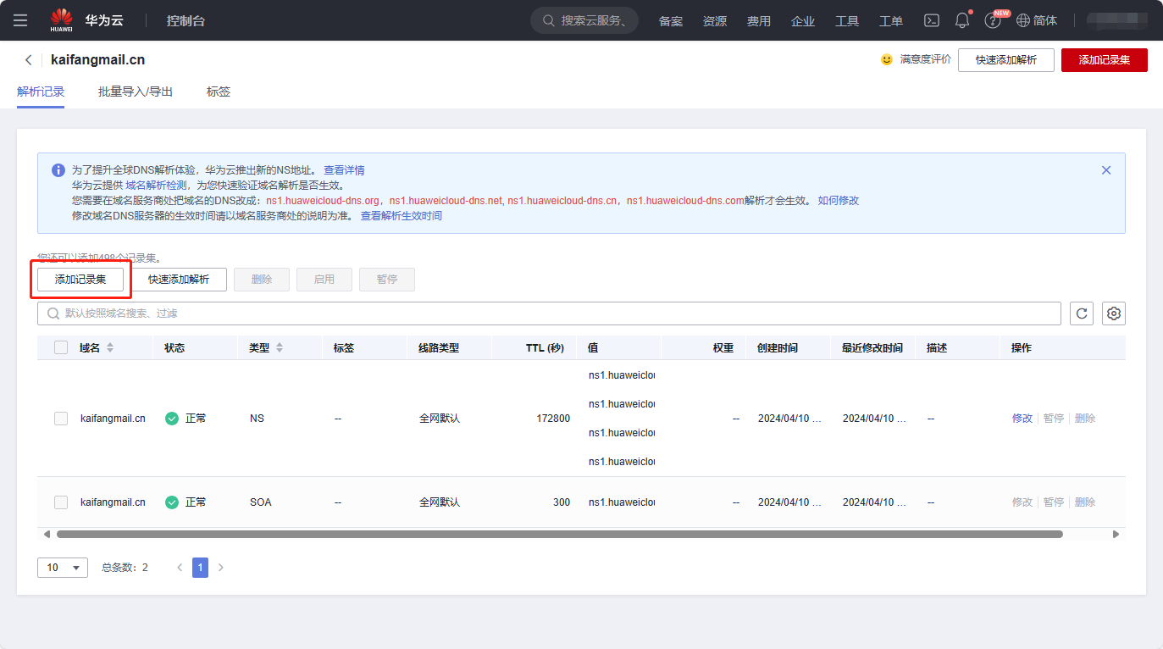Viewport: 1163px width, 649px height.
Task: Open 域名解析检测 link
Action: pos(156,186)
